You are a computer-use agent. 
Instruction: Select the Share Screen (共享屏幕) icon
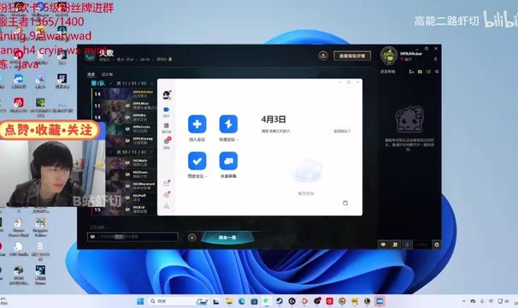[x=228, y=161]
